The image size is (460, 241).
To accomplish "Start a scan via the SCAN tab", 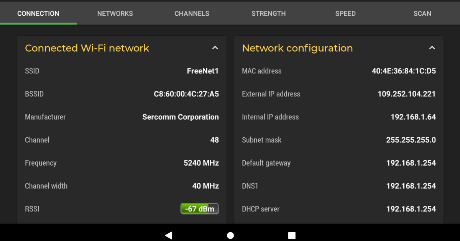I will pyautogui.click(x=422, y=13).
